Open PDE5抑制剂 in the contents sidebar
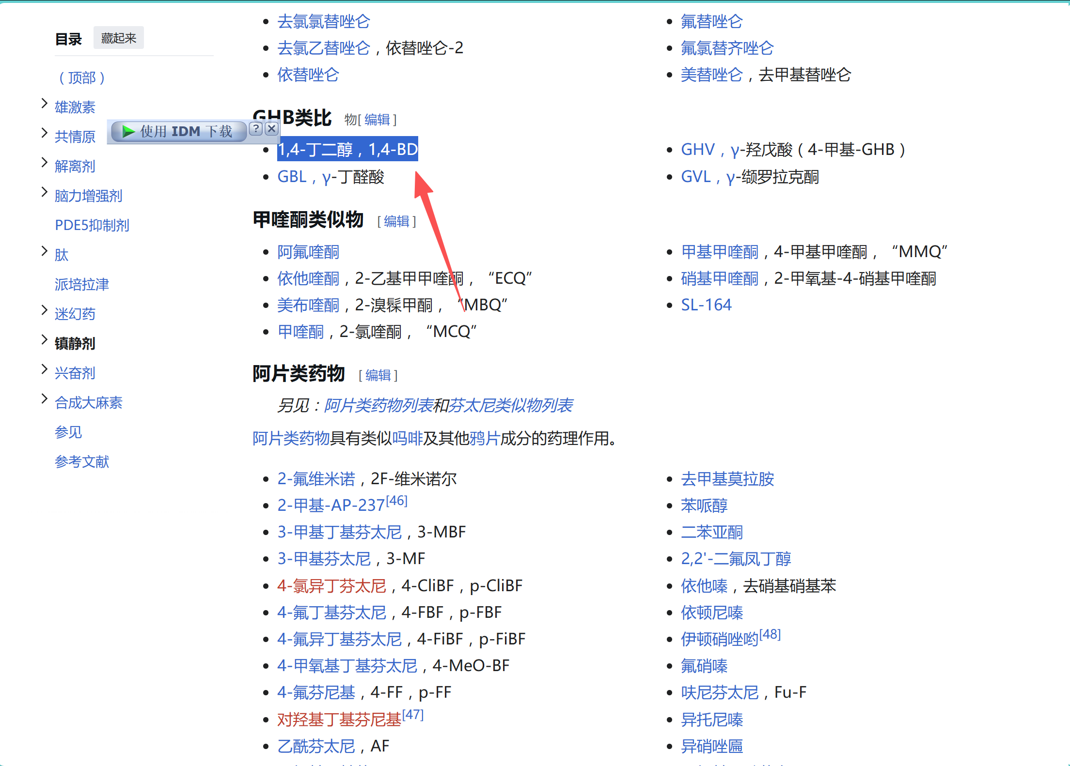The image size is (1070, 766). pyautogui.click(x=92, y=225)
